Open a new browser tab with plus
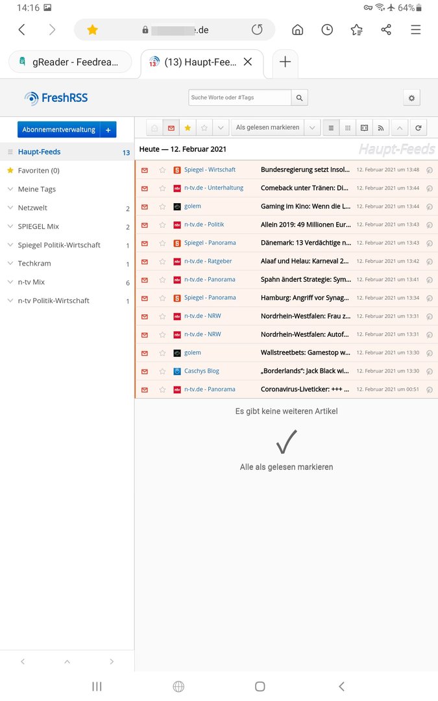 pos(285,62)
